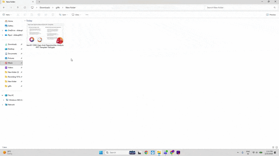
Task: Select the Gaps-And-Opportunities-Analysis pptx thumbnail
Action: coord(45,33)
